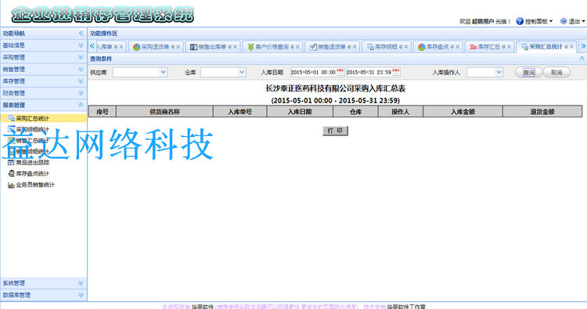Refresh the 采购汇总统计 tab
Image resolution: width=587 pixels, height=309 pixels.
coord(566,47)
